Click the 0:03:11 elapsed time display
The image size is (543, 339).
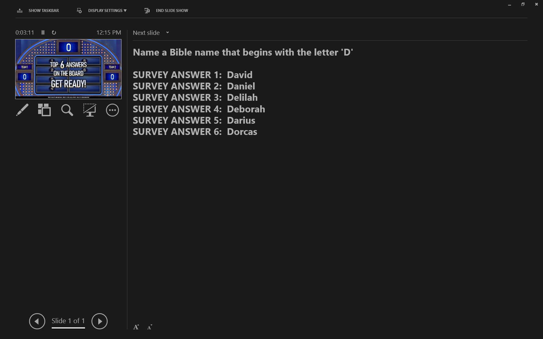pyautogui.click(x=25, y=33)
